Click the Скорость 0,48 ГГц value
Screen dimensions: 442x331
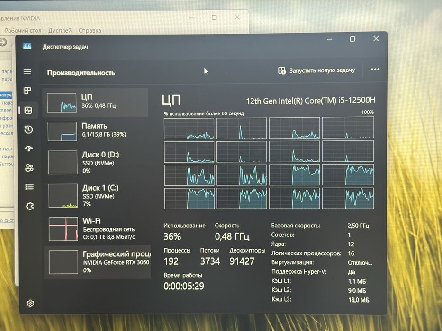pos(232,236)
